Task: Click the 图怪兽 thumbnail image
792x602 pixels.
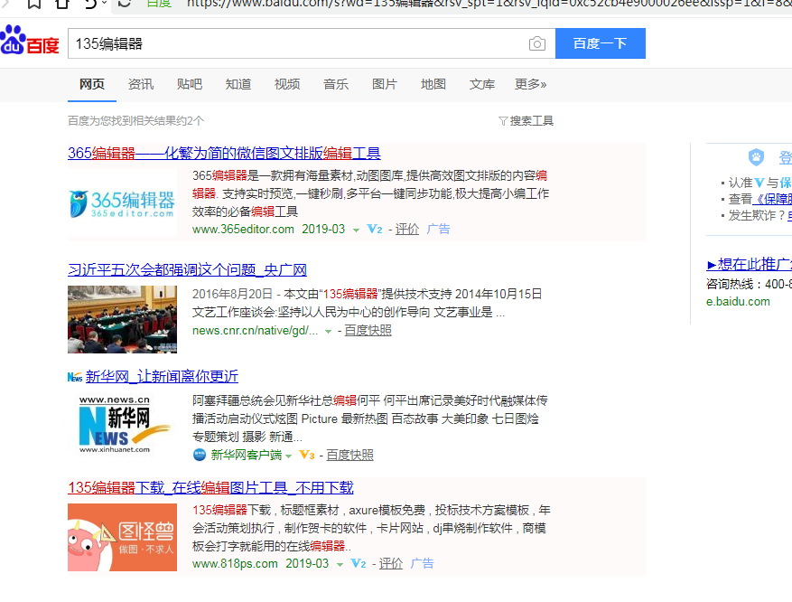Action: [122, 537]
